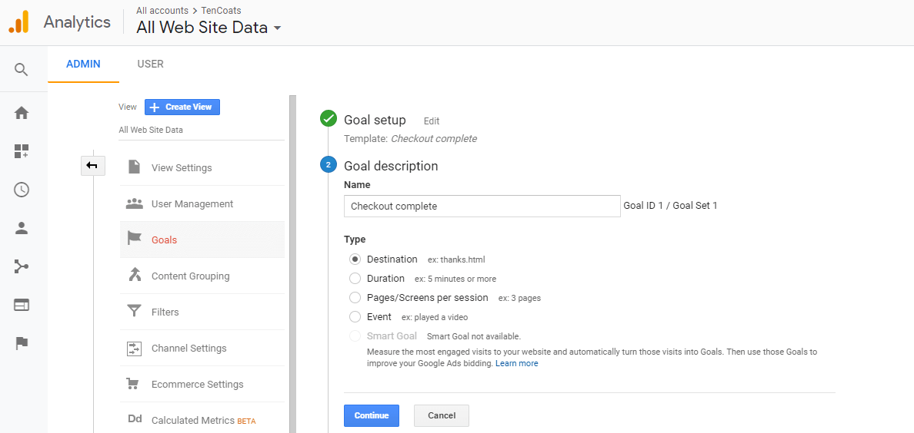Click the 'ex: played a video' text
The height and width of the screenshot is (433, 914).
435,317
